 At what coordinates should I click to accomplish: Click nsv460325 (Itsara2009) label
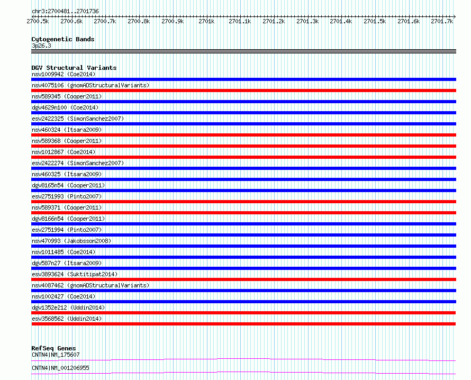pos(67,174)
